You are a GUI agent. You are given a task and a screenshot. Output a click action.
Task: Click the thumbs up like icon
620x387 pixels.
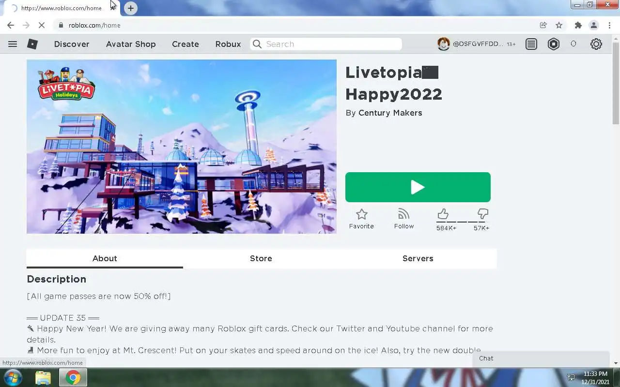443,214
